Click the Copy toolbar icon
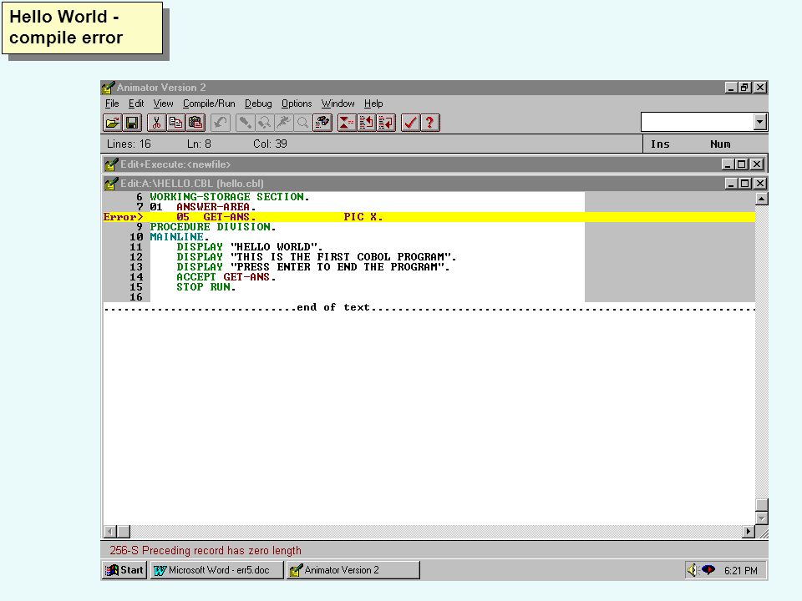The width and height of the screenshot is (802, 601). pos(176,123)
